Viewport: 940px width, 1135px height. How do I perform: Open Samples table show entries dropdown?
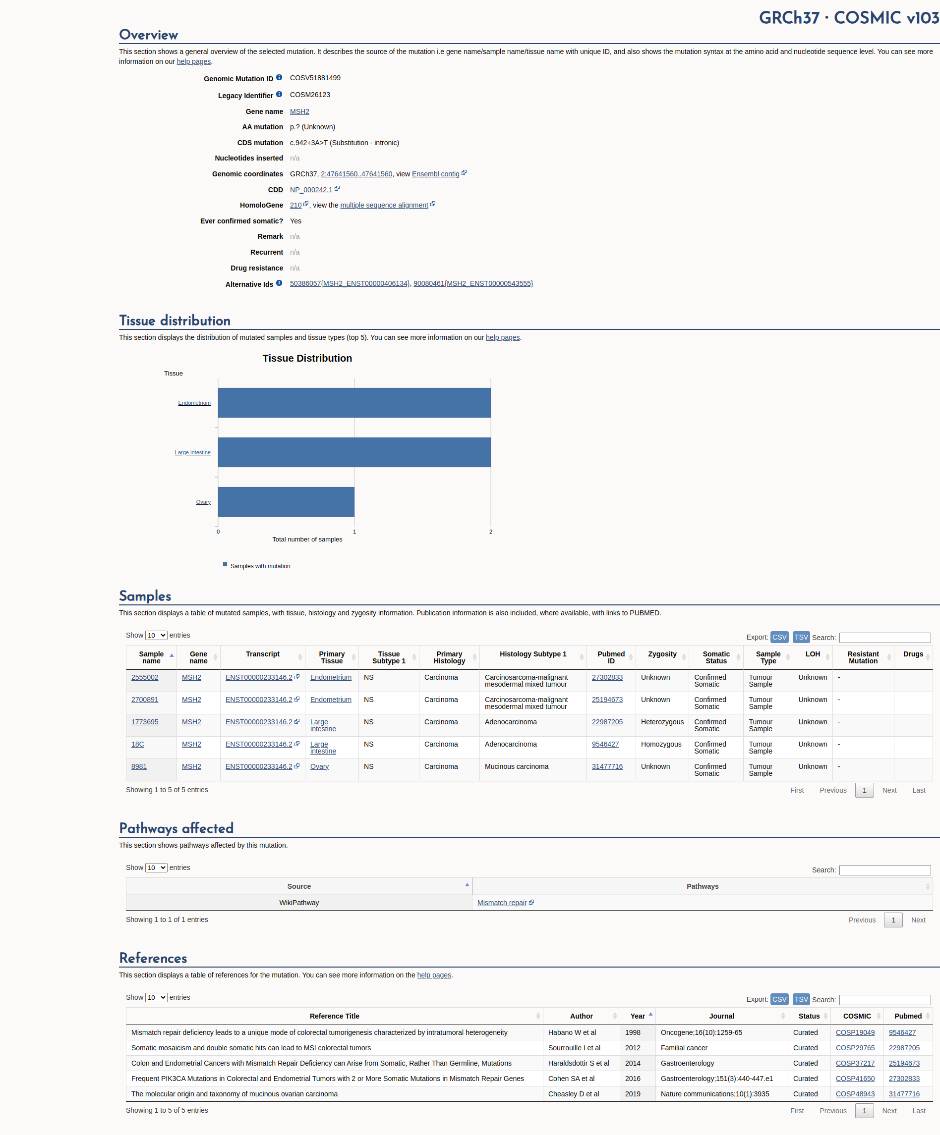coord(156,636)
